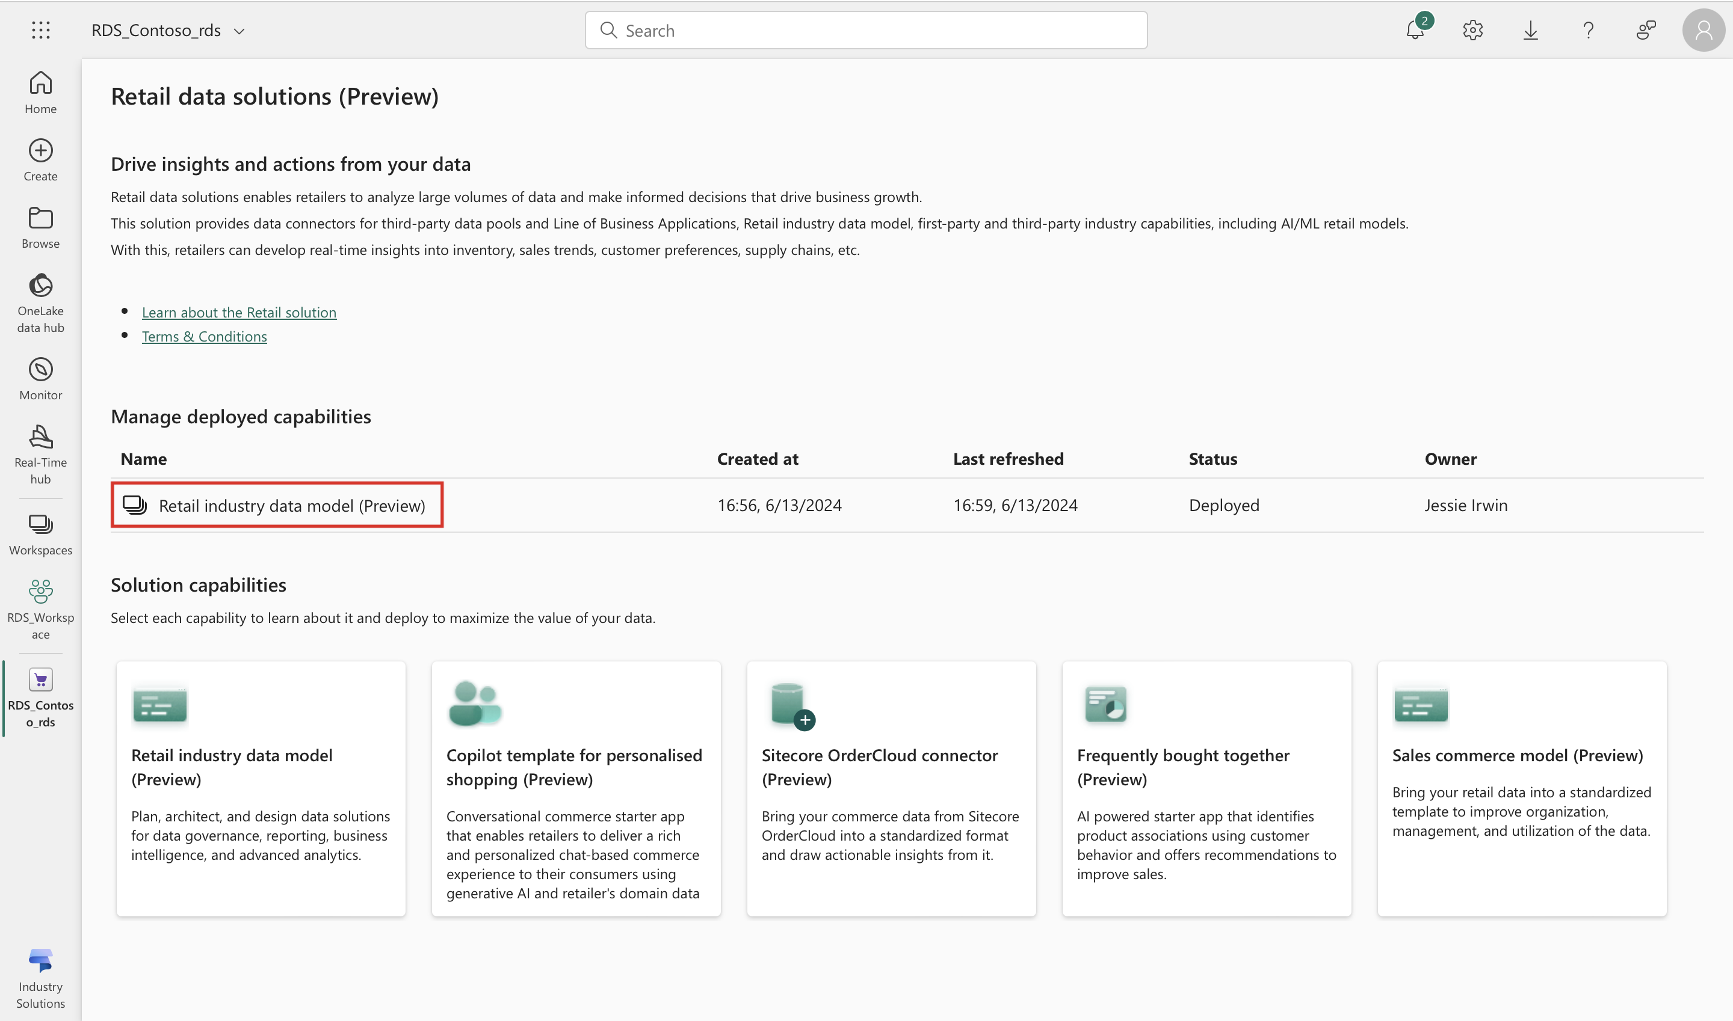1733x1021 pixels.
Task: Click owner 'Jessie Irwin'
Action: (1465, 505)
